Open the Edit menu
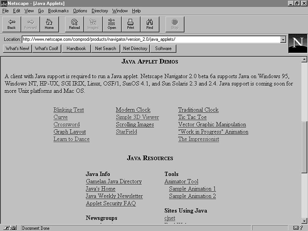308x231 pixels. [x=17, y=11]
